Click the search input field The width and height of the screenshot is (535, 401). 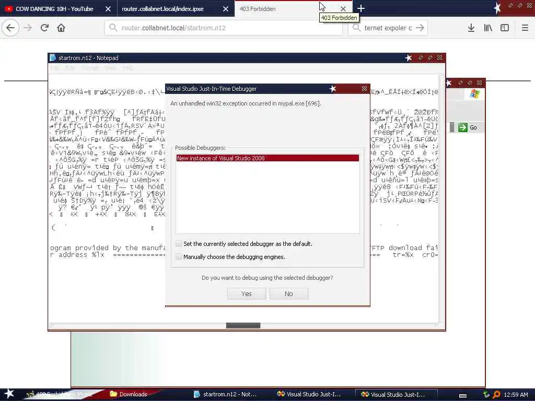pyautogui.click(x=388, y=28)
